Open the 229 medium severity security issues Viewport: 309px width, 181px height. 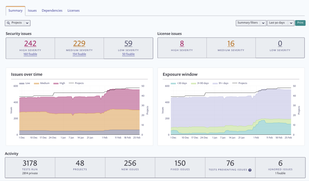click(x=79, y=43)
